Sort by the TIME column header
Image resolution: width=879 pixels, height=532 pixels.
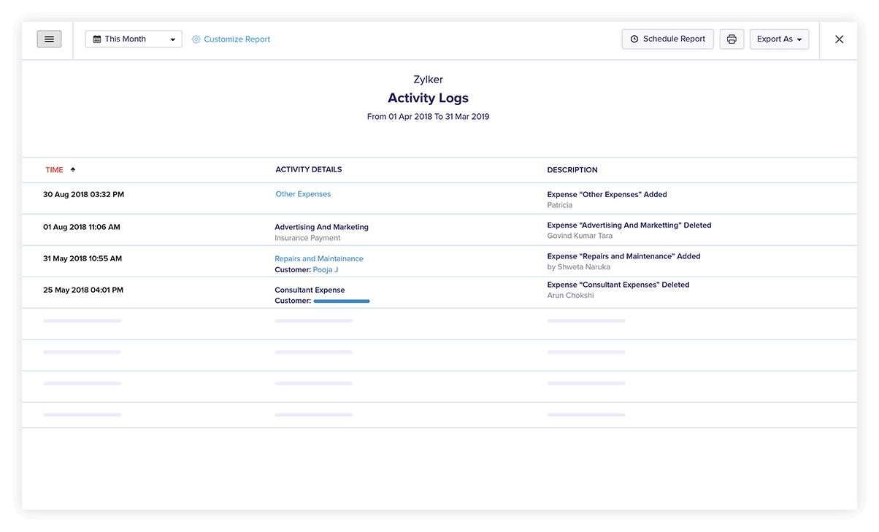pos(55,170)
